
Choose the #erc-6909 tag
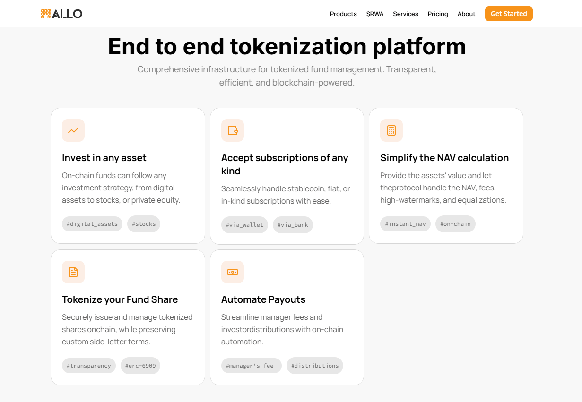click(140, 366)
